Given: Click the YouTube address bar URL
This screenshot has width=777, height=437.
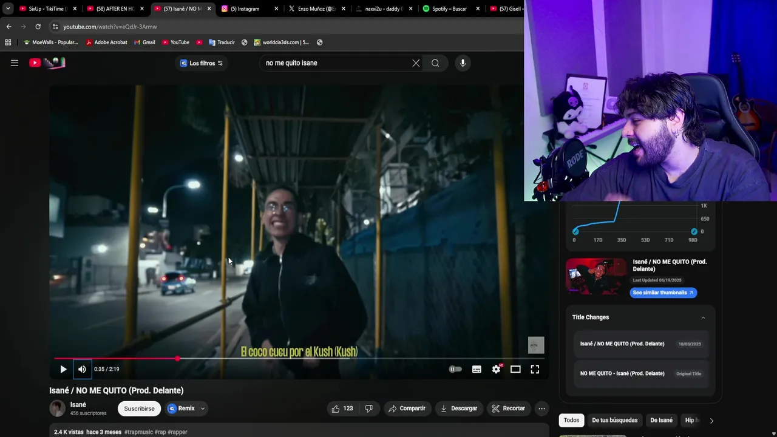Looking at the screenshot, I should (110, 27).
